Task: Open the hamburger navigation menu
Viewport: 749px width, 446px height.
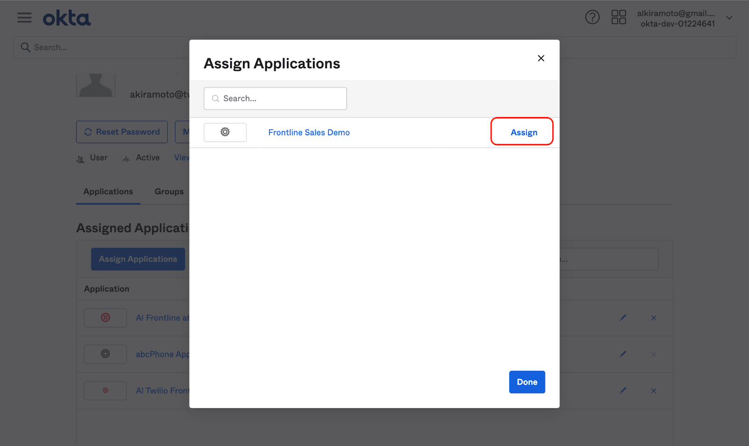Action: [x=24, y=18]
